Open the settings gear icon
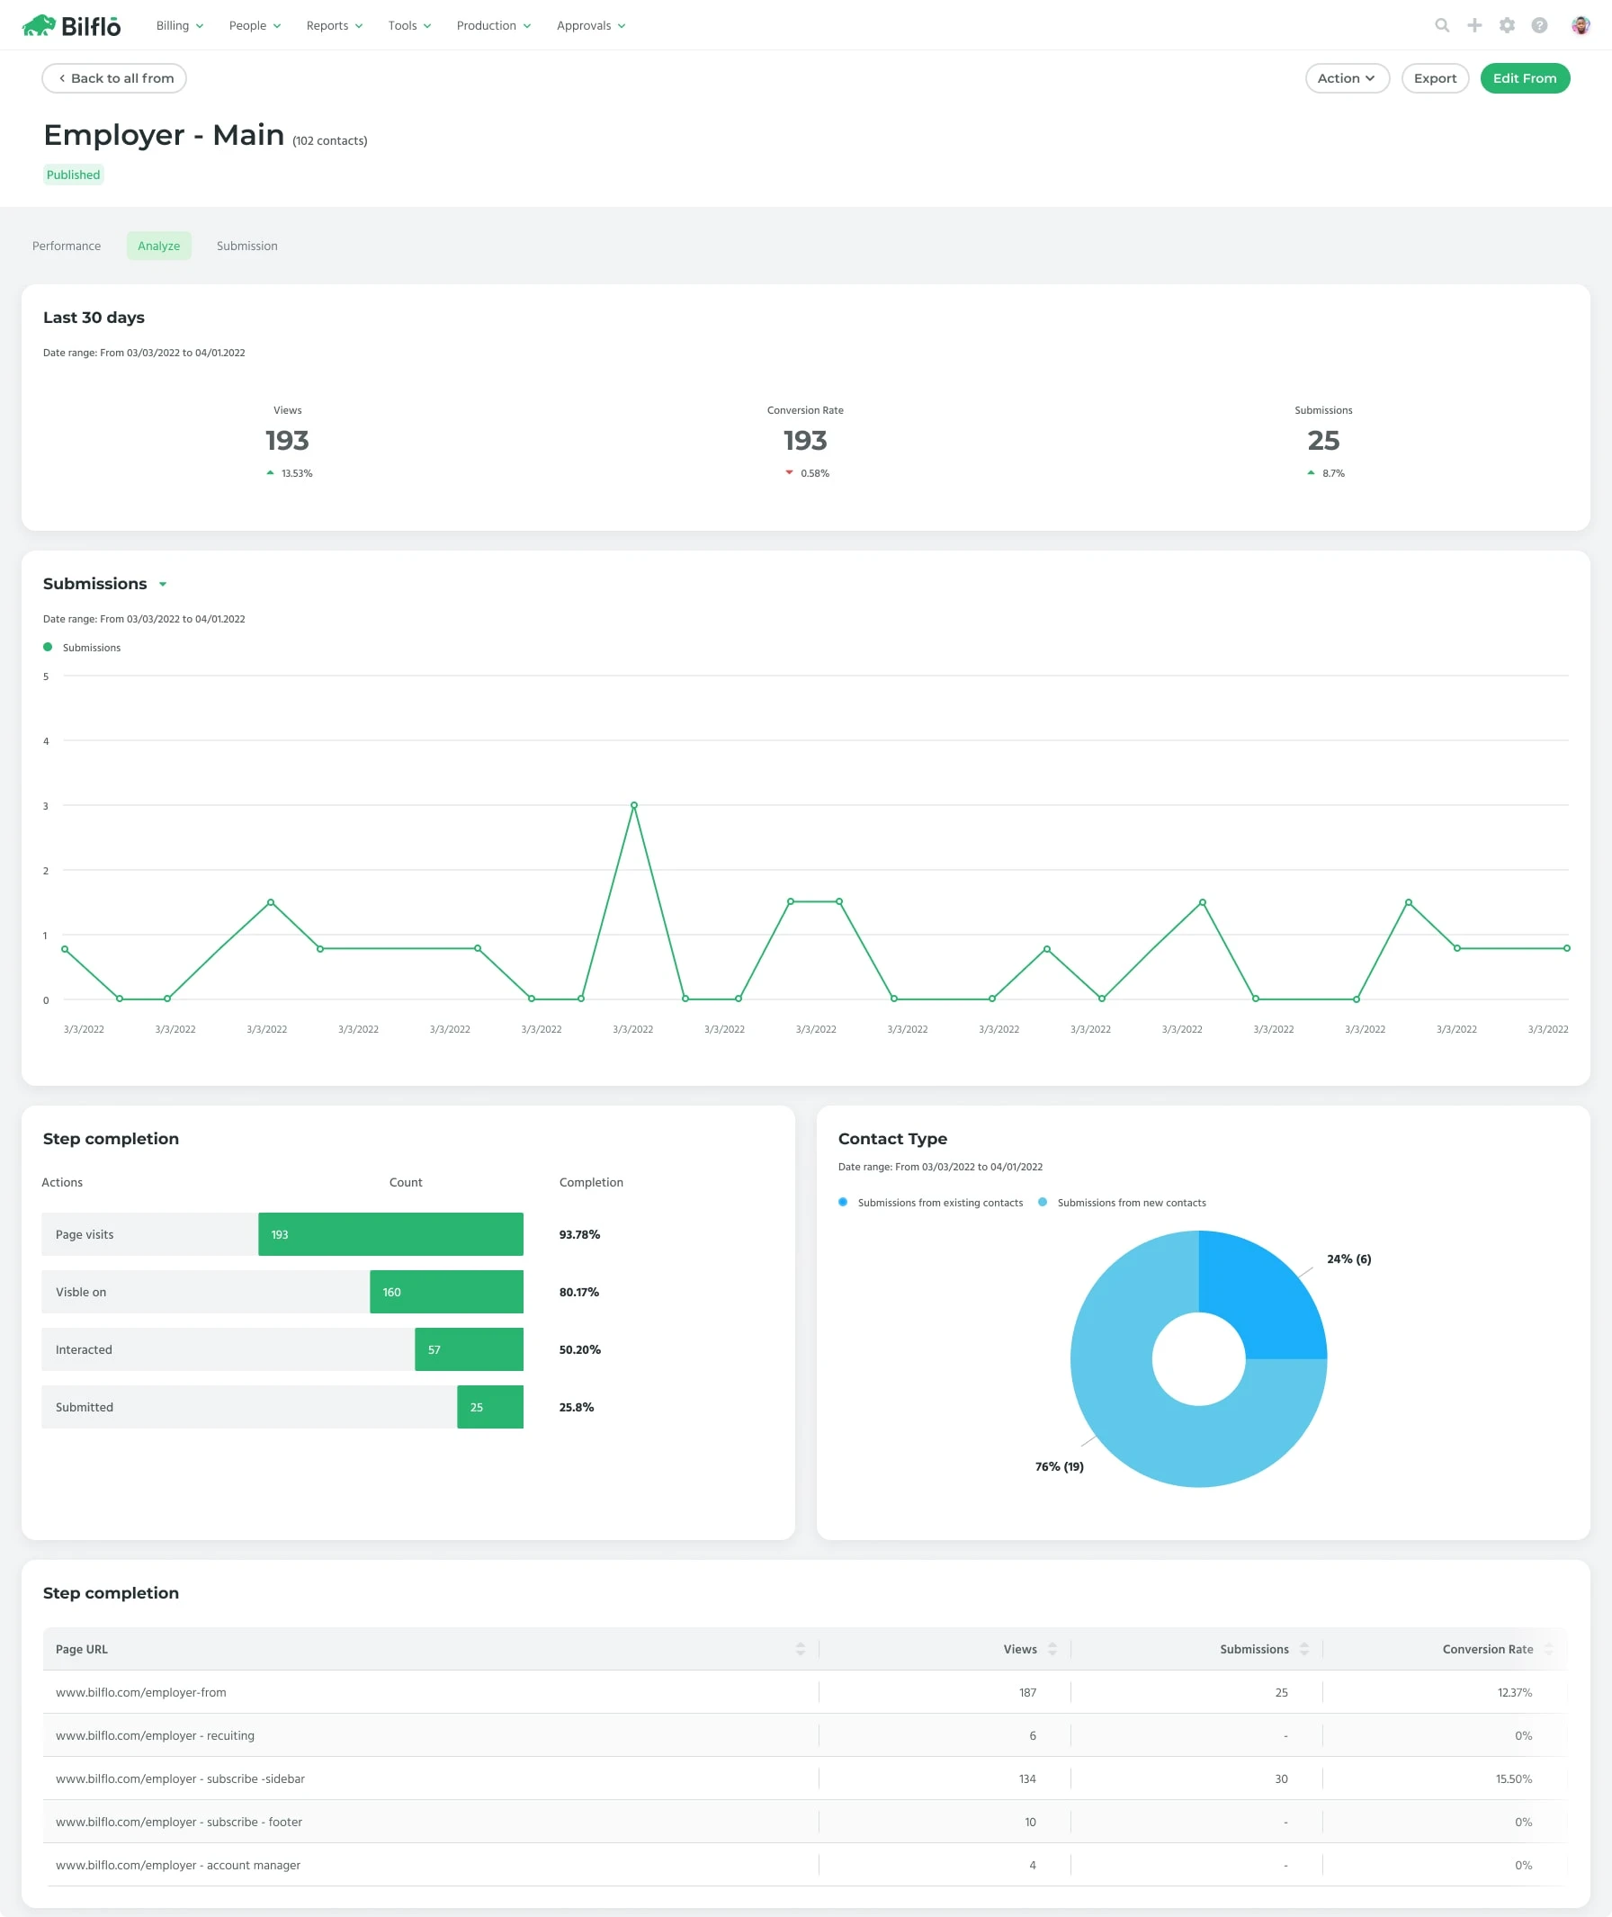Screen dimensions: 1612x1917 (1507, 25)
